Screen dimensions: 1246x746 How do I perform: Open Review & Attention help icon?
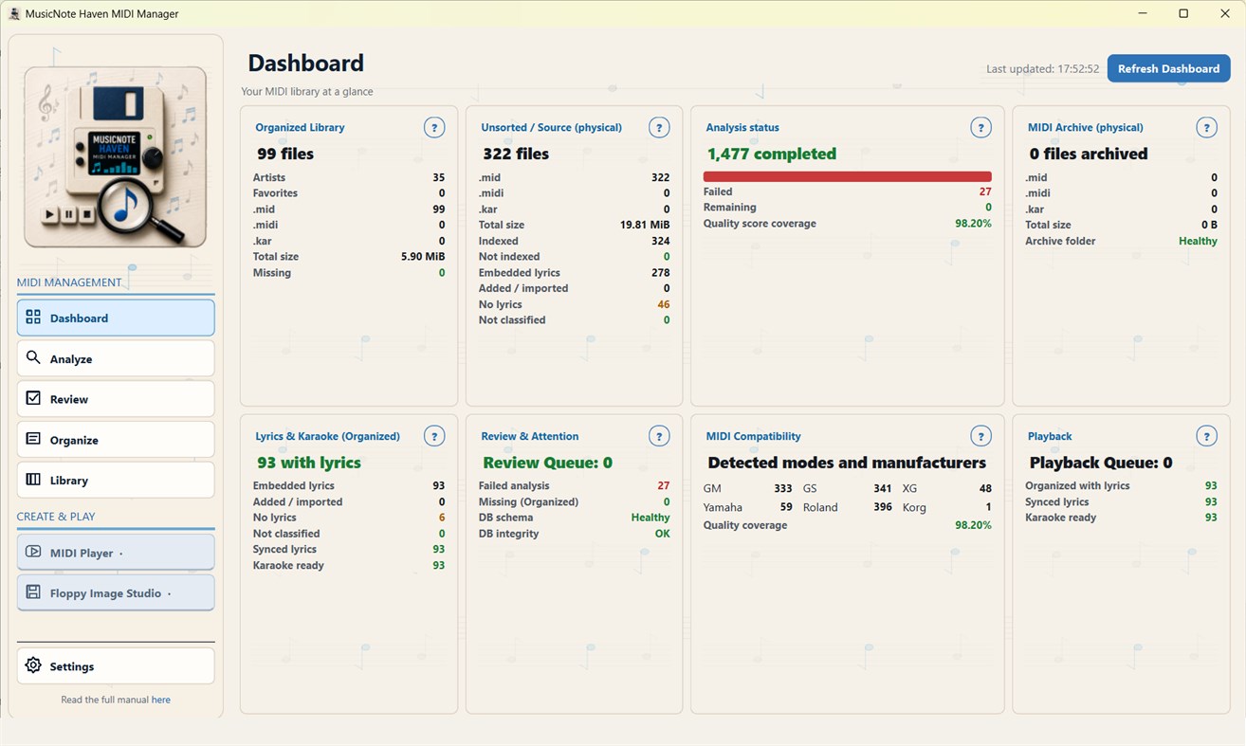(x=659, y=436)
